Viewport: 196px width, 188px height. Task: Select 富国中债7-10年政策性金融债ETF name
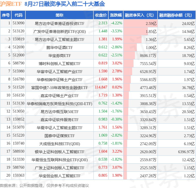point(59,87)
